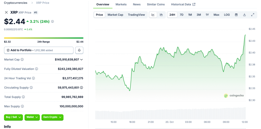Viewport: 261px width, 129px height.
Task: Switch chart to Market Cap view
Action: point(115,15)
